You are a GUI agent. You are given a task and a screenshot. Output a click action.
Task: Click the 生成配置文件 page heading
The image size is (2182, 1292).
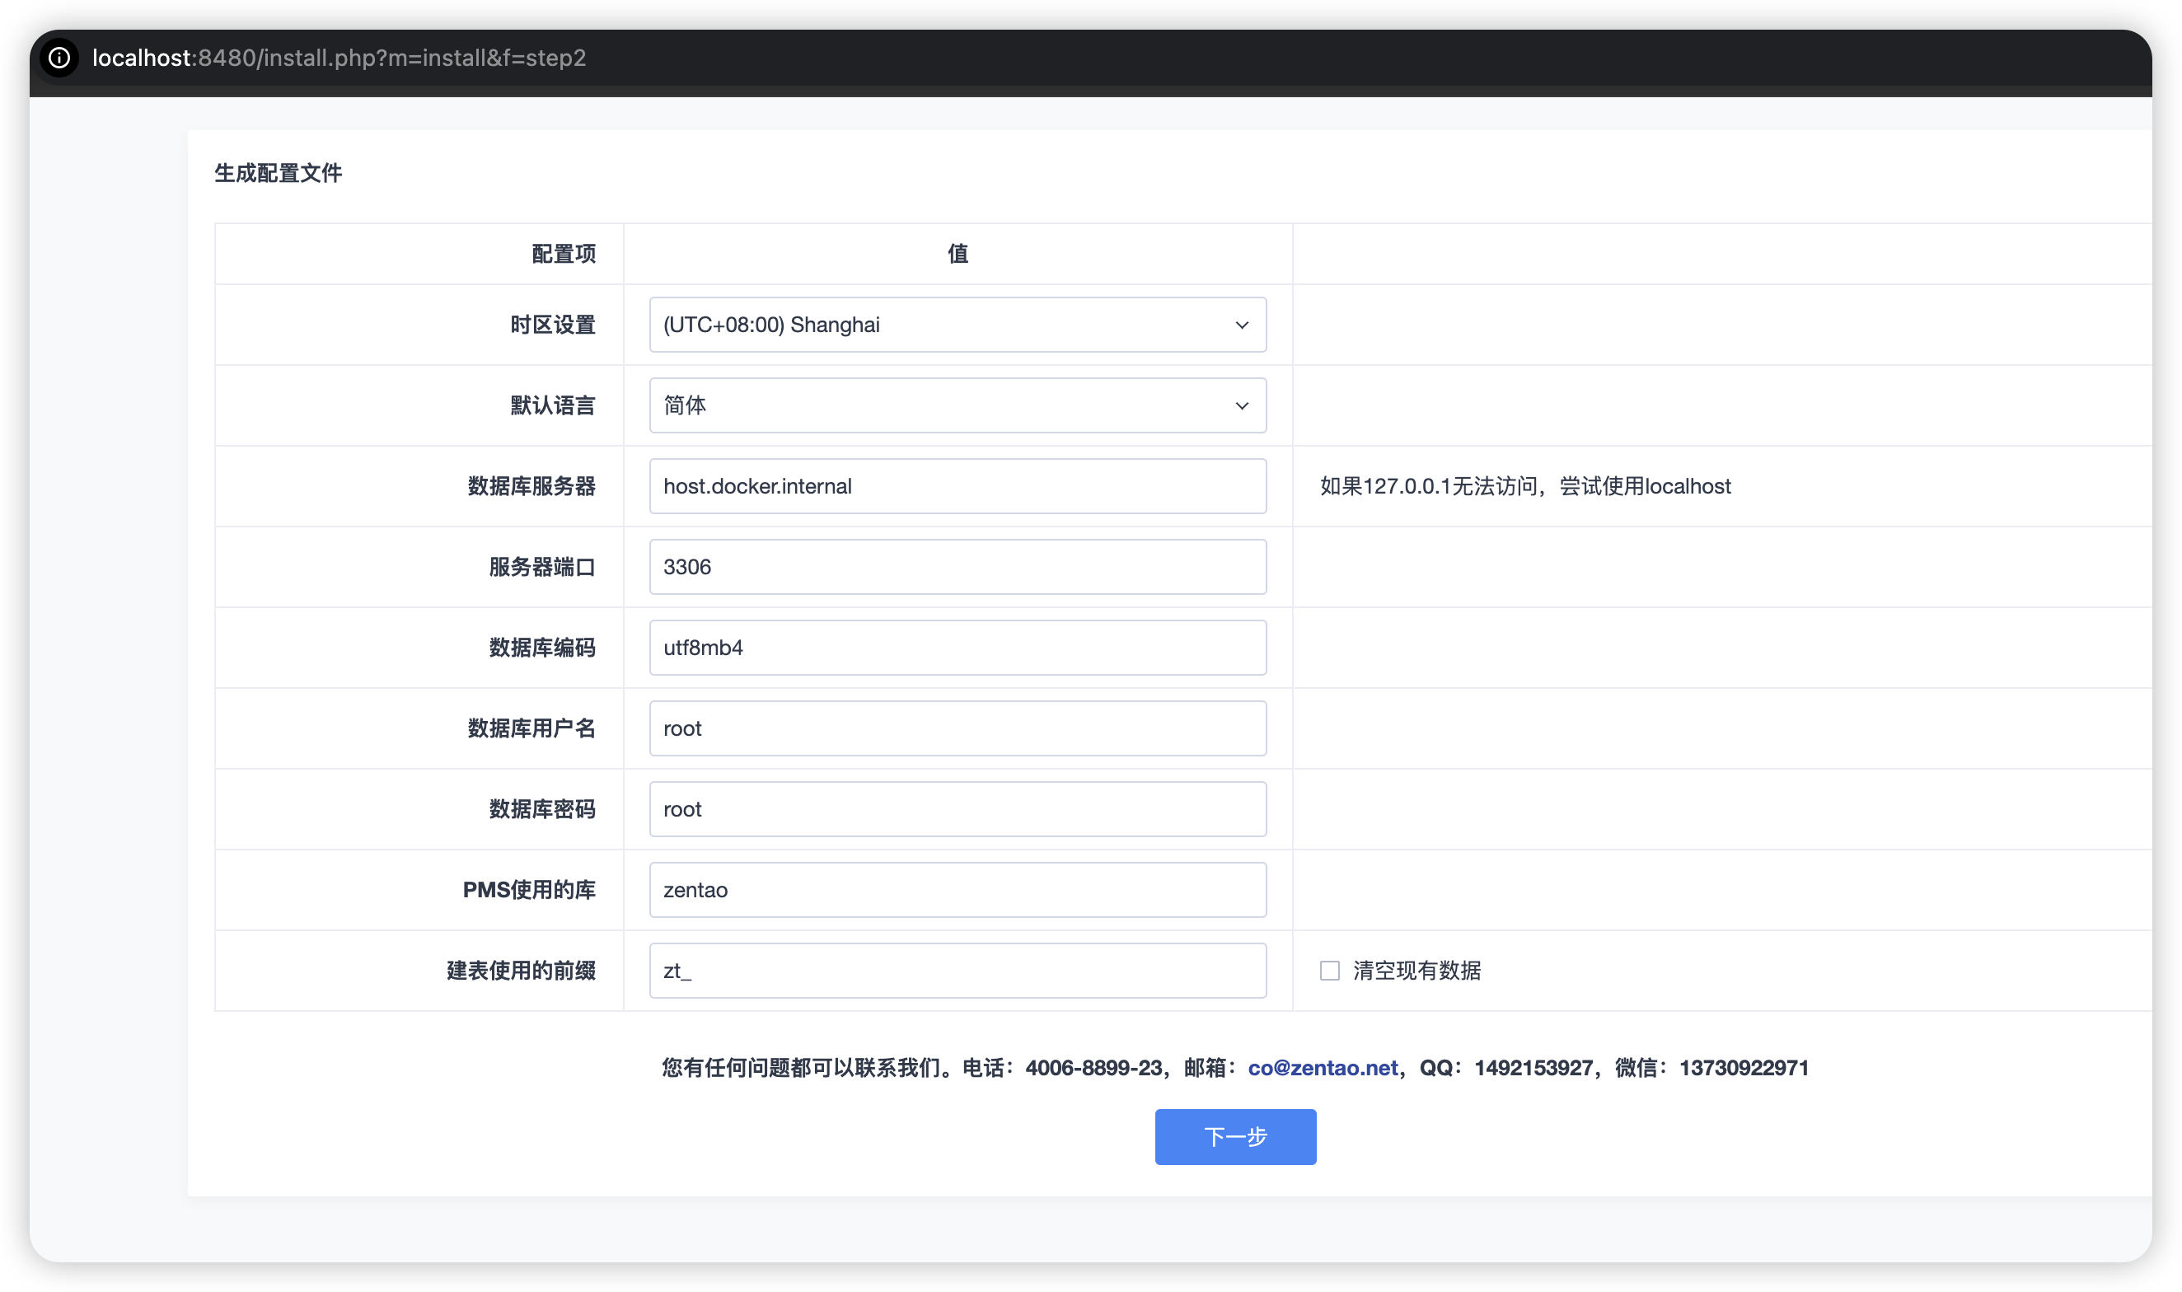pos(278,173)
